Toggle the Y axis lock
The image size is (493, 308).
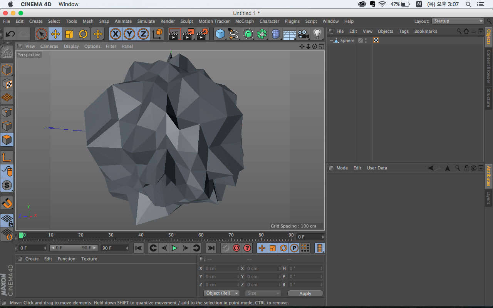click(129, 34)
